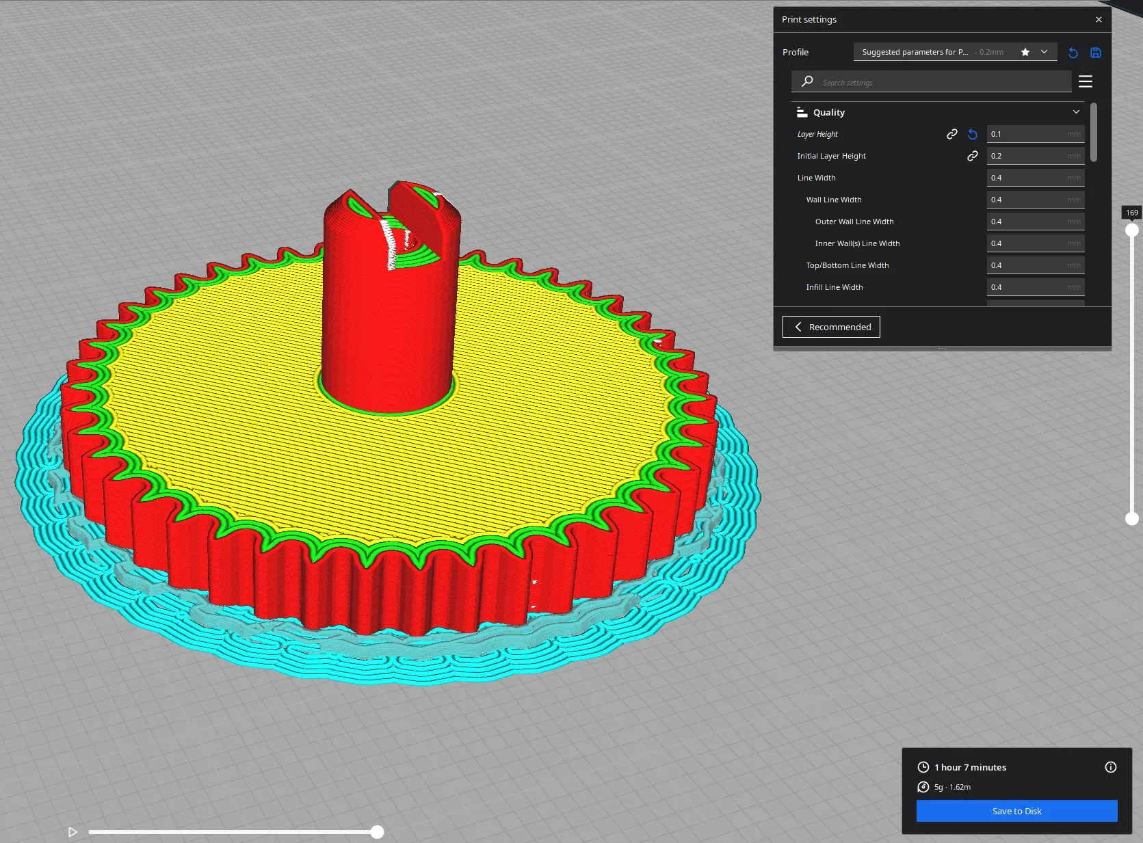This screenshot has height=843, width=1143.
Task: Revert the Layer Height value with its reset arrow
Action: click(x=972, y=134)
